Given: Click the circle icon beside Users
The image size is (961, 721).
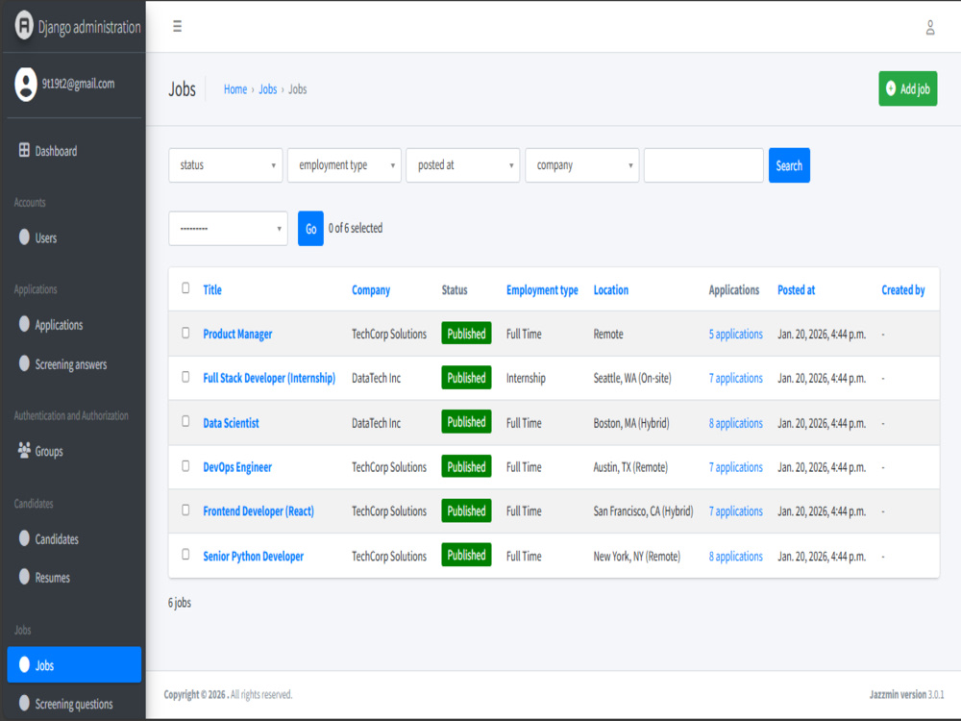Looking at the screenshot, I should [x=24, y=237].
